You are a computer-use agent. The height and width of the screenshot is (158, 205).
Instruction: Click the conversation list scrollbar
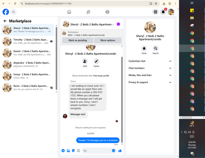tap(56, 58)
